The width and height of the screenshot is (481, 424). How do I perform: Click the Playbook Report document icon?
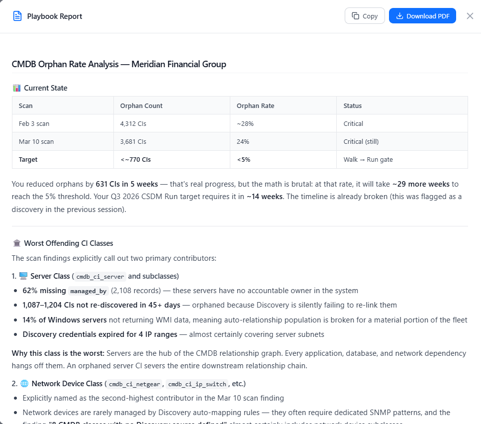(17, 16)
